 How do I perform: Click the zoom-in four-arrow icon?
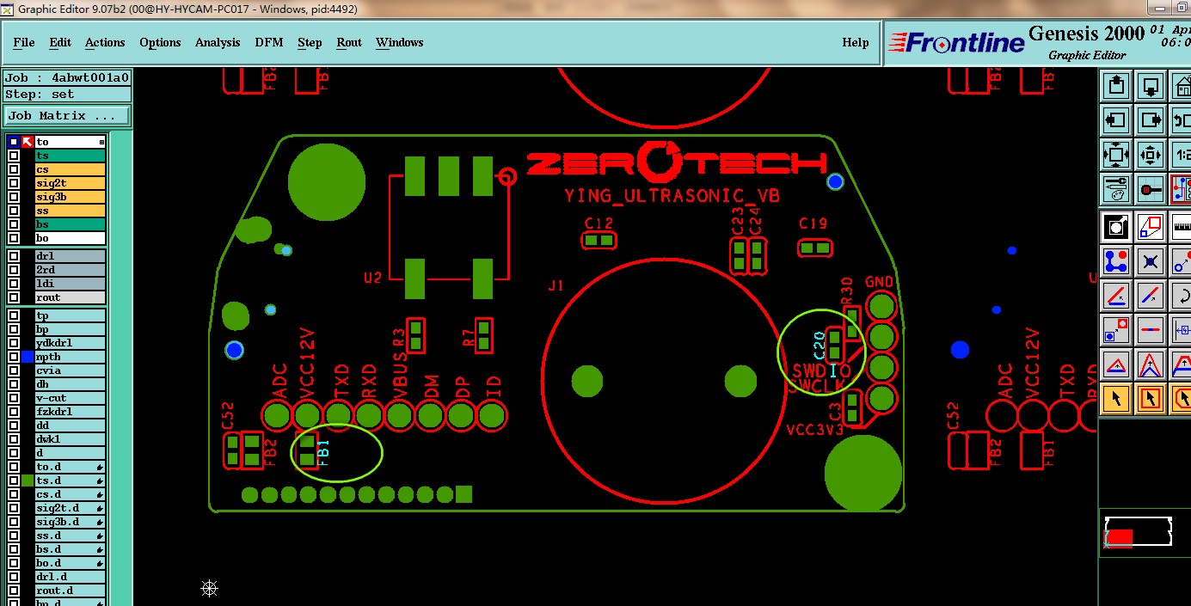1116,155
